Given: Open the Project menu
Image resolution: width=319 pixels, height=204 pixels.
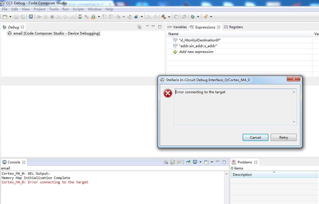Looking at the screenshot, I should (x=39, y=9).
